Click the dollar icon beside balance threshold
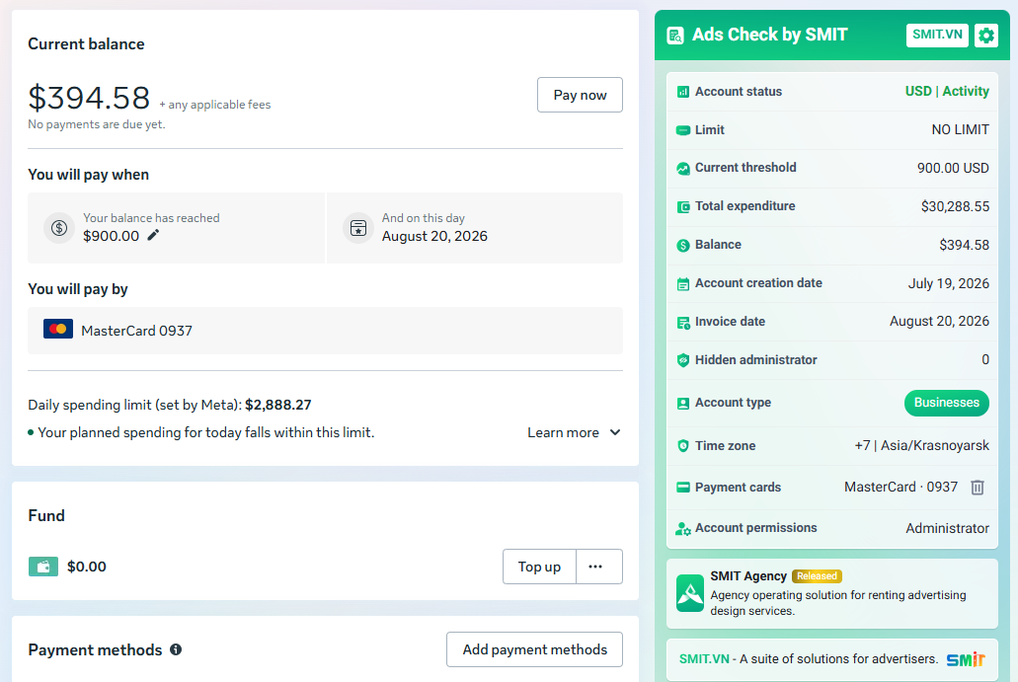The image size is (1018, 682). (59, 228)
